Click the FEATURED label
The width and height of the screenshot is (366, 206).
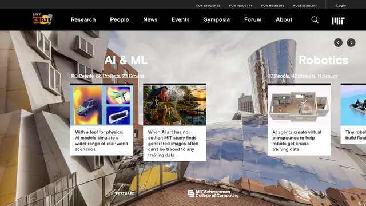click(125, 193)
